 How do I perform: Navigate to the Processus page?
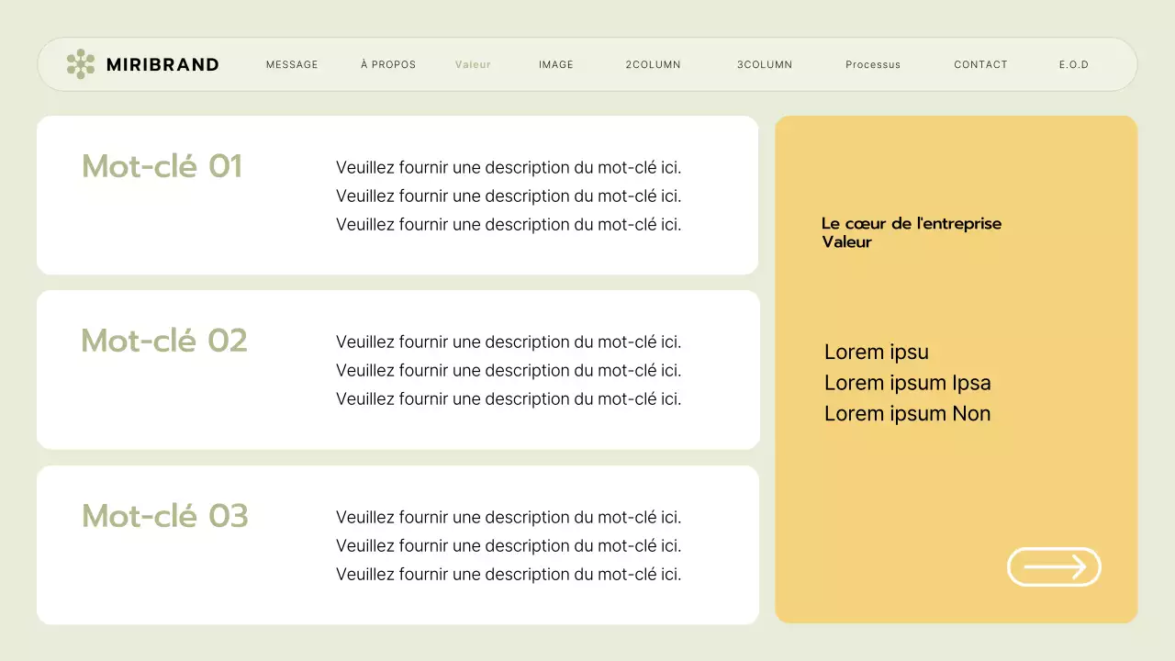(x=873, y=64)
